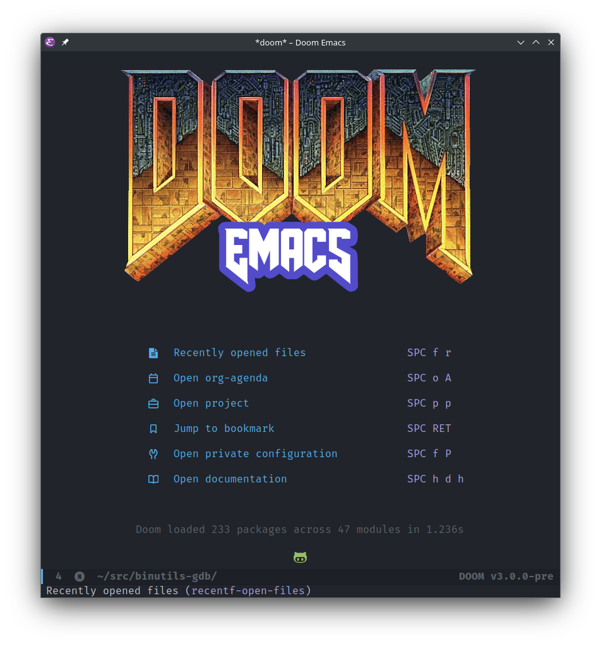Hit the wrench icon for private configuration
The width and height of the screenshot is (601, 646).
point(153,454)
